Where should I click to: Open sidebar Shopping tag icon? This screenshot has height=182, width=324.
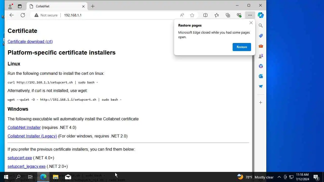pyautogui.click(x=261, y=36)
